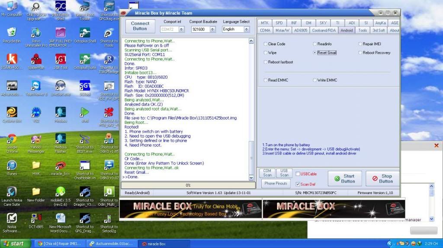Switch to the MTK tab
Image resolution: width=443 pixels, height=248 pixels.
tap(265, 23)
